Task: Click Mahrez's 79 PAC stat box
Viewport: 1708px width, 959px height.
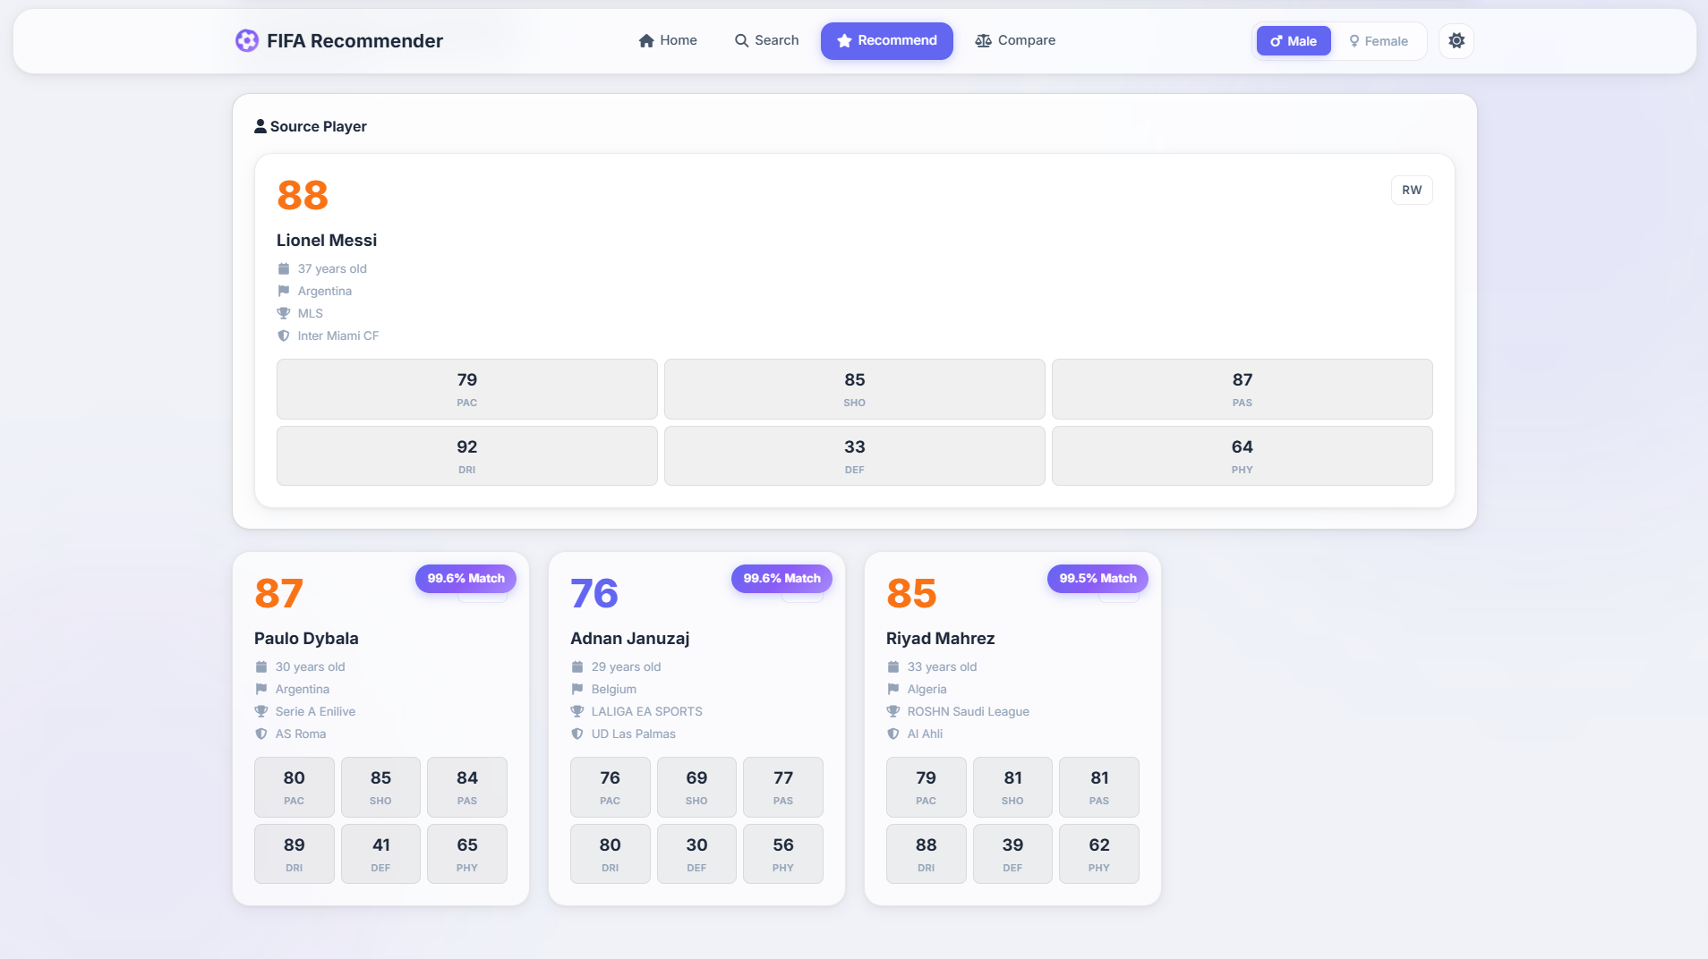Action: (927, 787)
